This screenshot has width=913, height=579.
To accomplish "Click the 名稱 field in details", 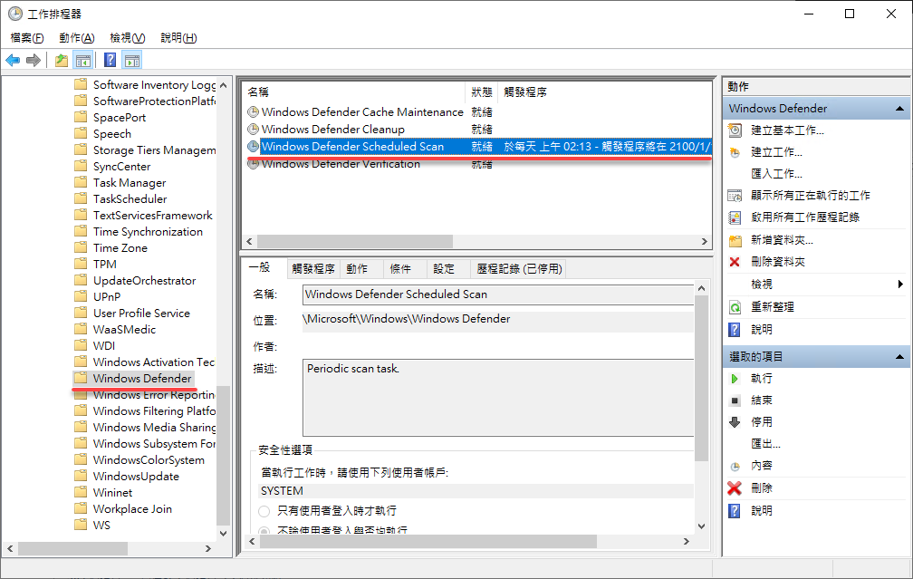I will coord(498,294).
